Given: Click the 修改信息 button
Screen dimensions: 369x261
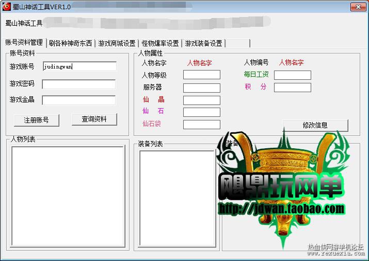Looking at the screenshot, I should coord(315,125).
